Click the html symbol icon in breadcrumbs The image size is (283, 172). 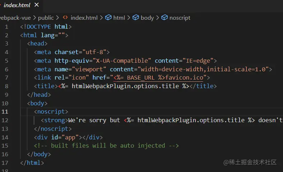pos(108,18)
